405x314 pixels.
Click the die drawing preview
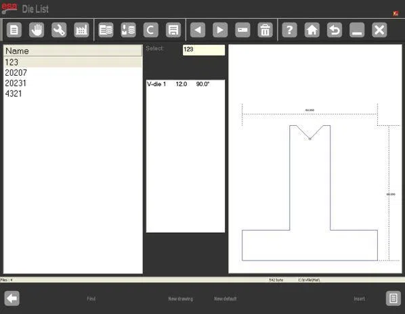(315, 159)
